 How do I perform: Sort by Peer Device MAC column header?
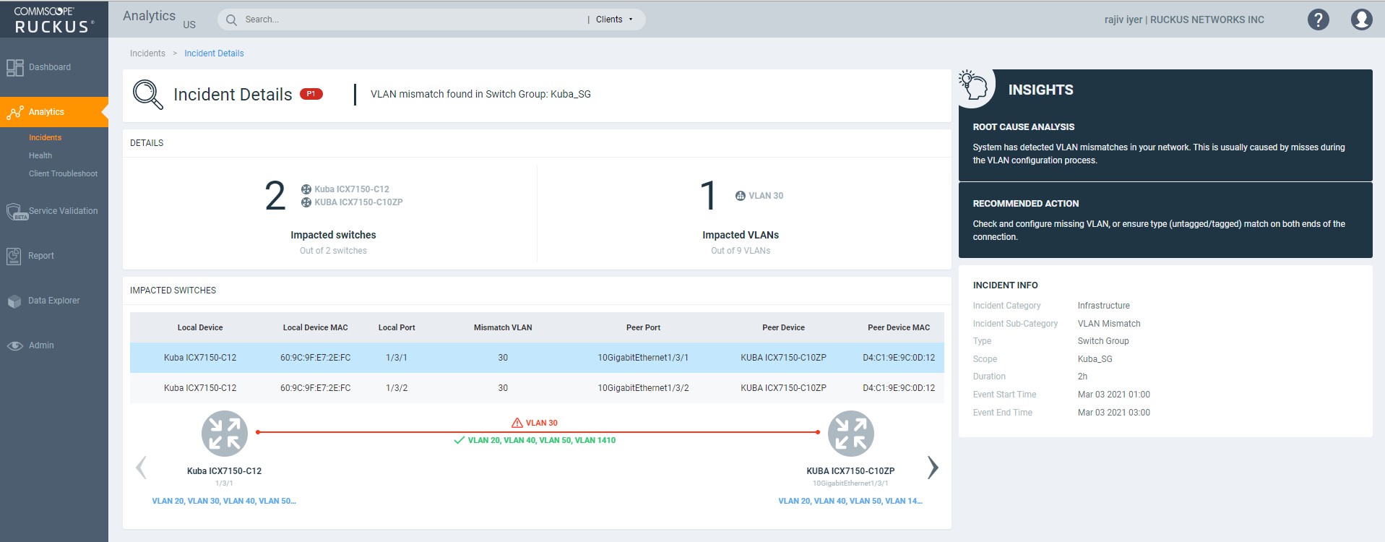[x=899, y=327]
